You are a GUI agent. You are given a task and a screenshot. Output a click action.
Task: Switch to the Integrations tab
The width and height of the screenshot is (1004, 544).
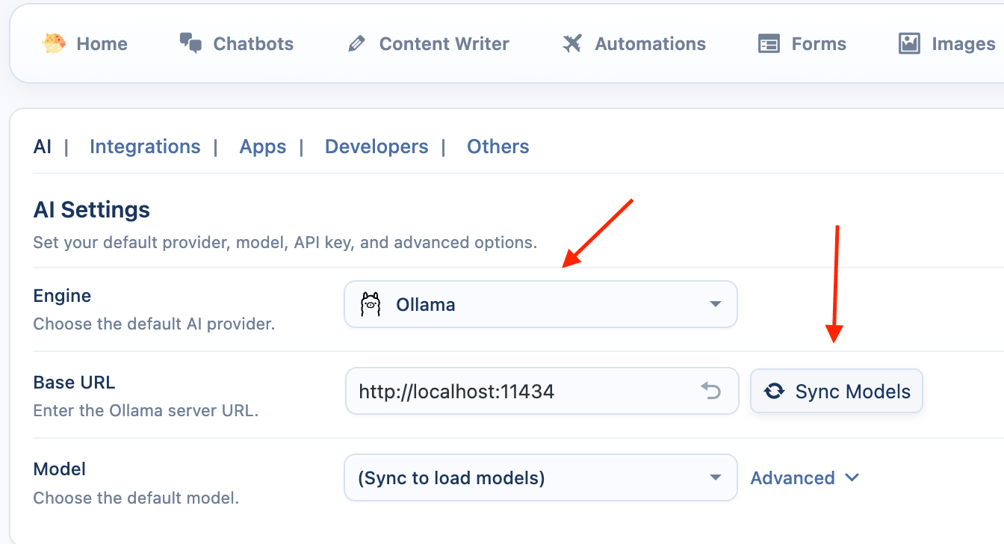pos(145,146)
